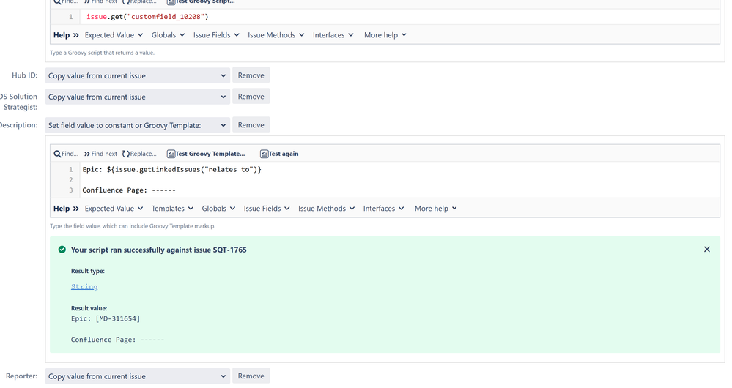This screenshot has width=732, height=388.
Task: Expand Issue Methods menu in upper editor
Action: click(276, 35)
